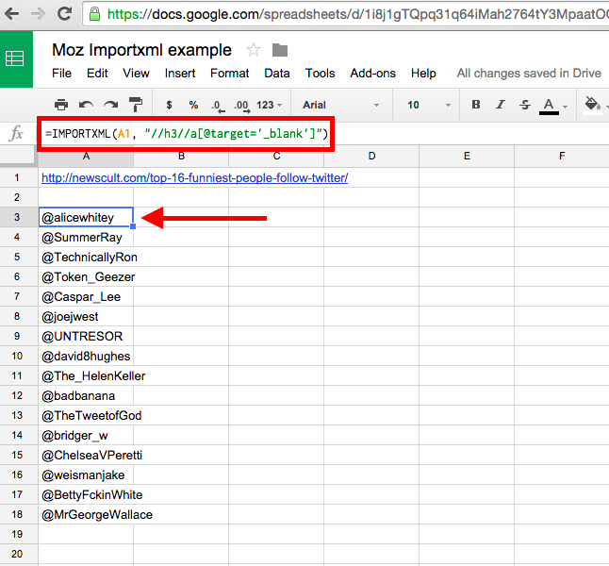Click the Print icon in toolbar

61,105
